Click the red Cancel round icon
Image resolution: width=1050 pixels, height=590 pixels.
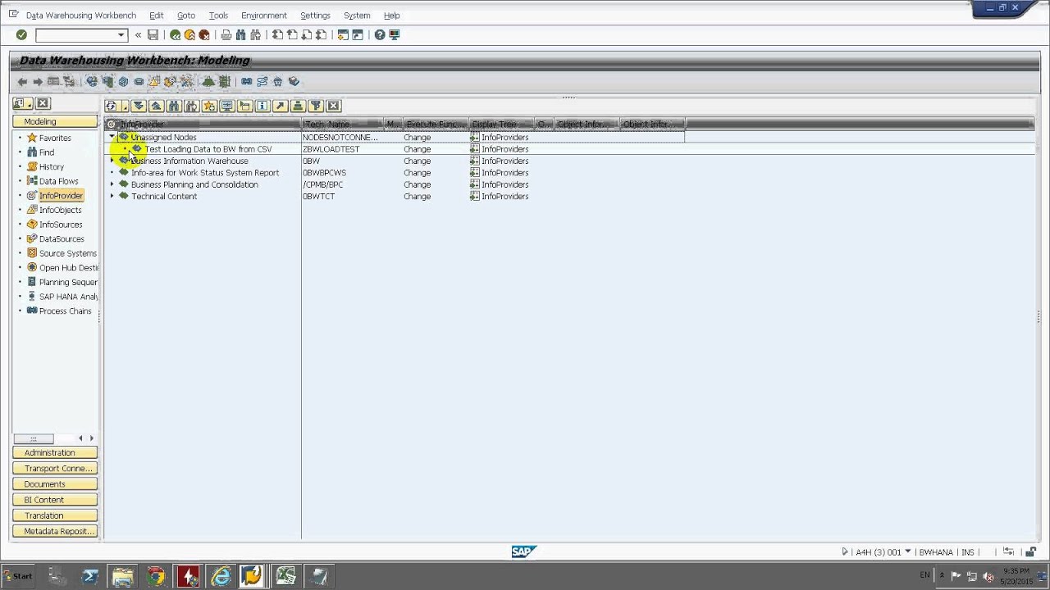click(x=204, y=35)
